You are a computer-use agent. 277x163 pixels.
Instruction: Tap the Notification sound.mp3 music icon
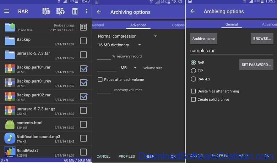tap(10, 138)
